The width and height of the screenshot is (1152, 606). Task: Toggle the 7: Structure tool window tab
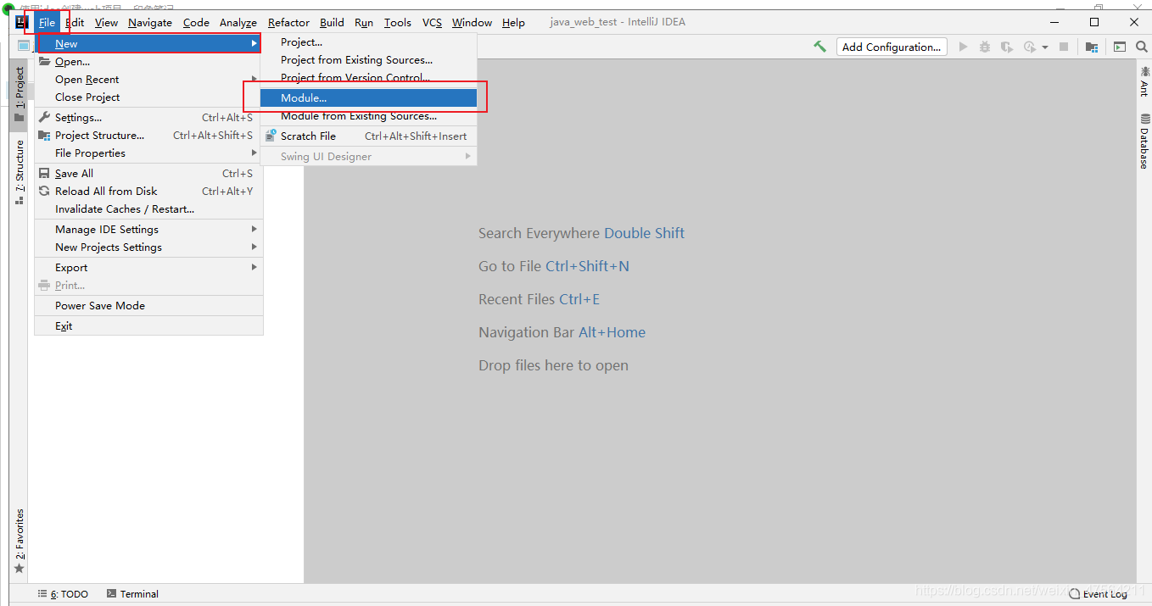pos(19,173)
